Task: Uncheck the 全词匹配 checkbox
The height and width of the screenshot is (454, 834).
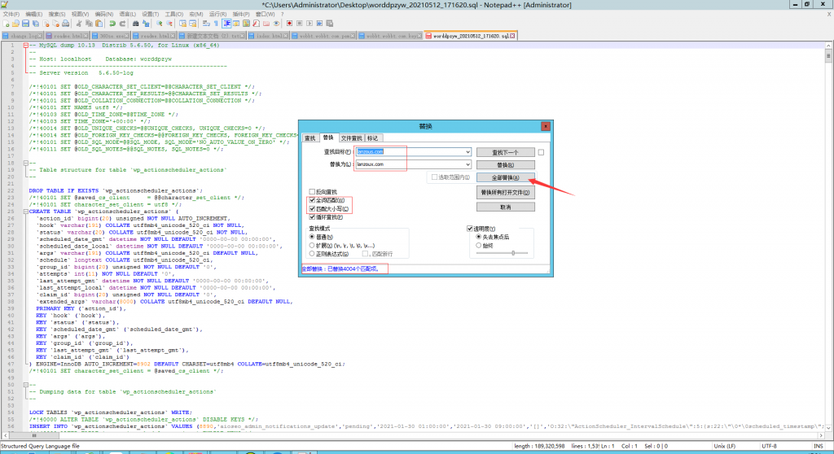Action: [x=311, y=200]
